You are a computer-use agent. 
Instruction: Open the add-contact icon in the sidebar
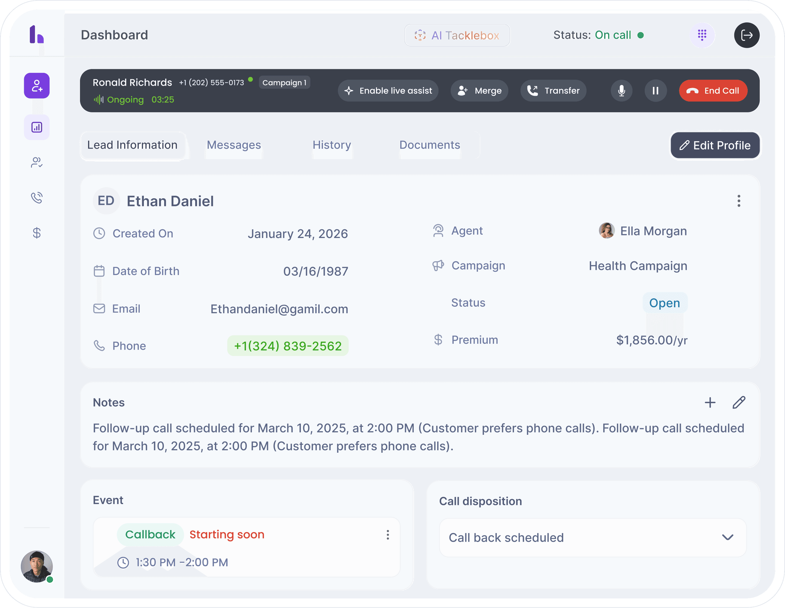(36, 86)
